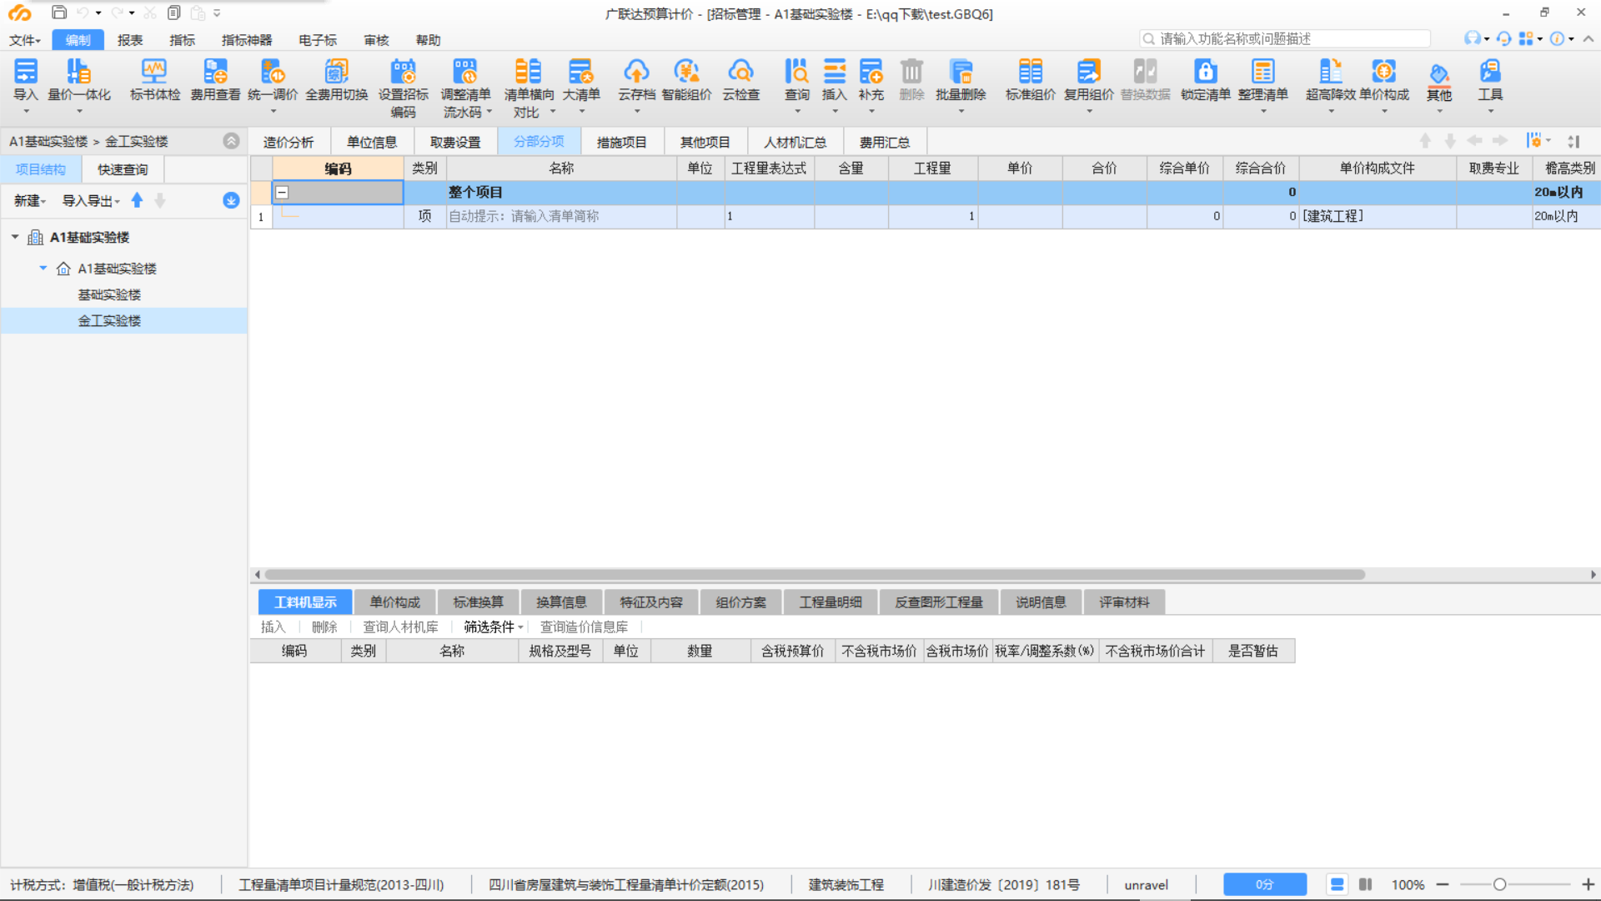Select 基础实验楼 in project tree
1601x901 pixels.
click(x=109, y=294)
